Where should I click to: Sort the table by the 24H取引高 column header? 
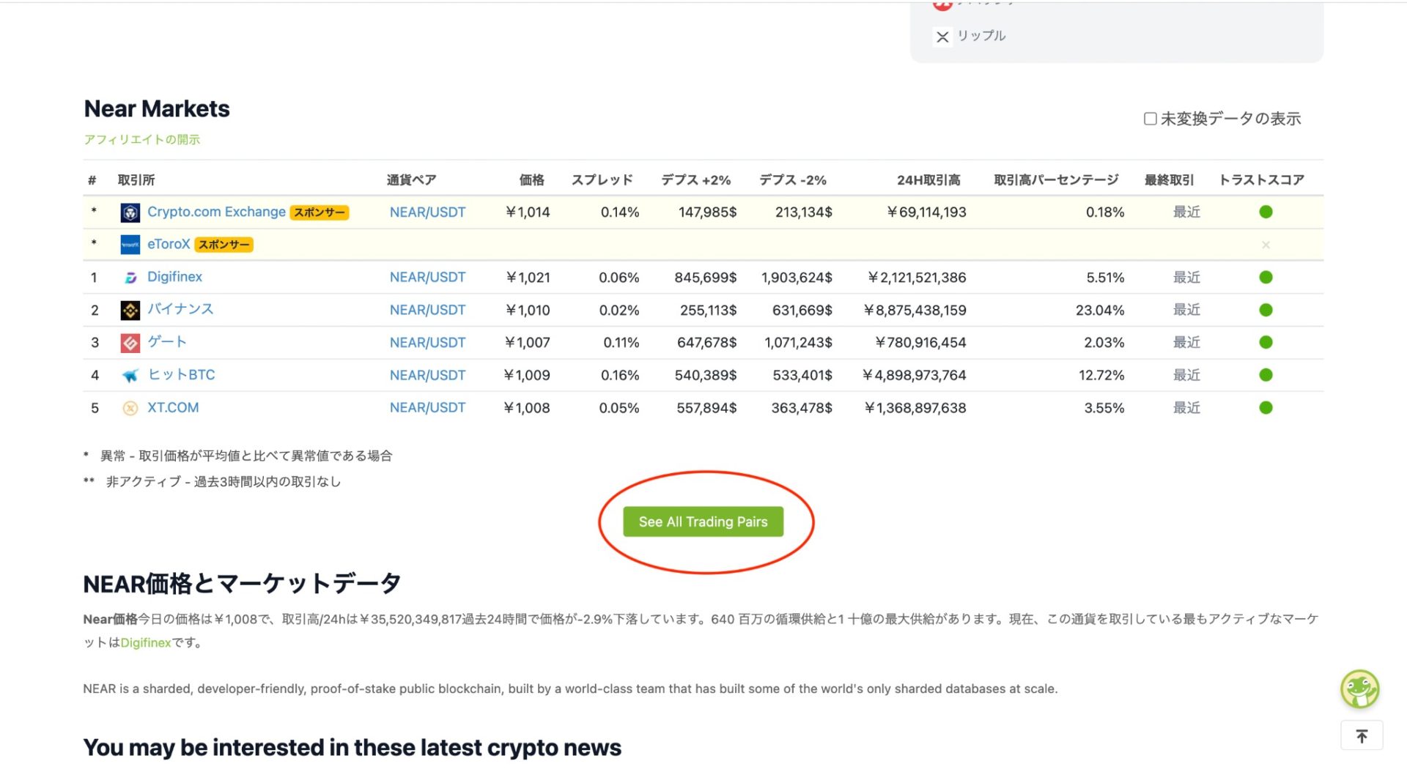click(x=929, y=179)
